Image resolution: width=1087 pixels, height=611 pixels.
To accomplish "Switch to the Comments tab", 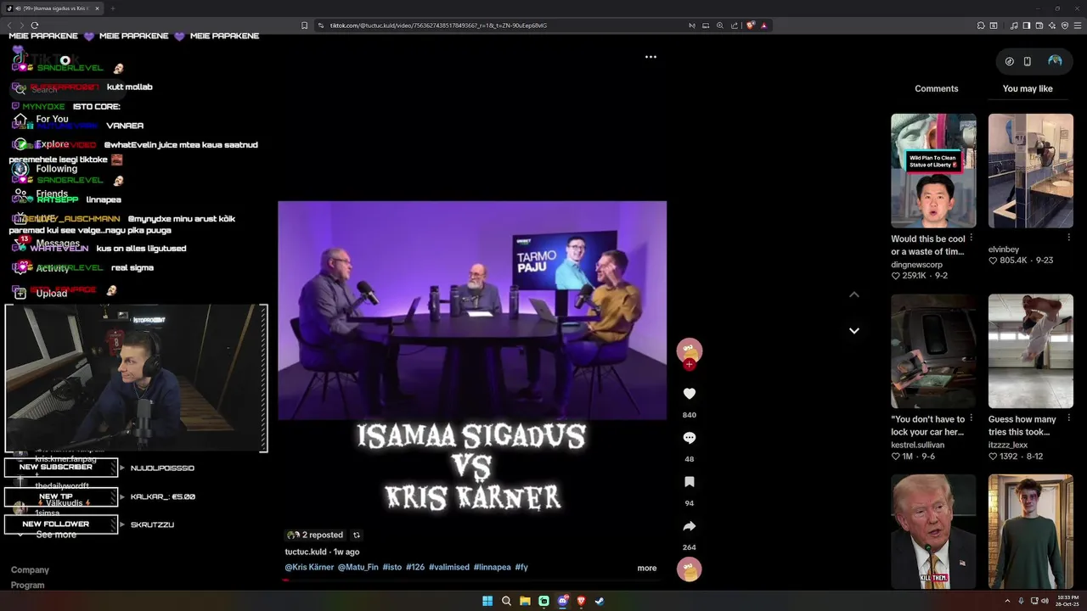I will click(x=936, y=89).
